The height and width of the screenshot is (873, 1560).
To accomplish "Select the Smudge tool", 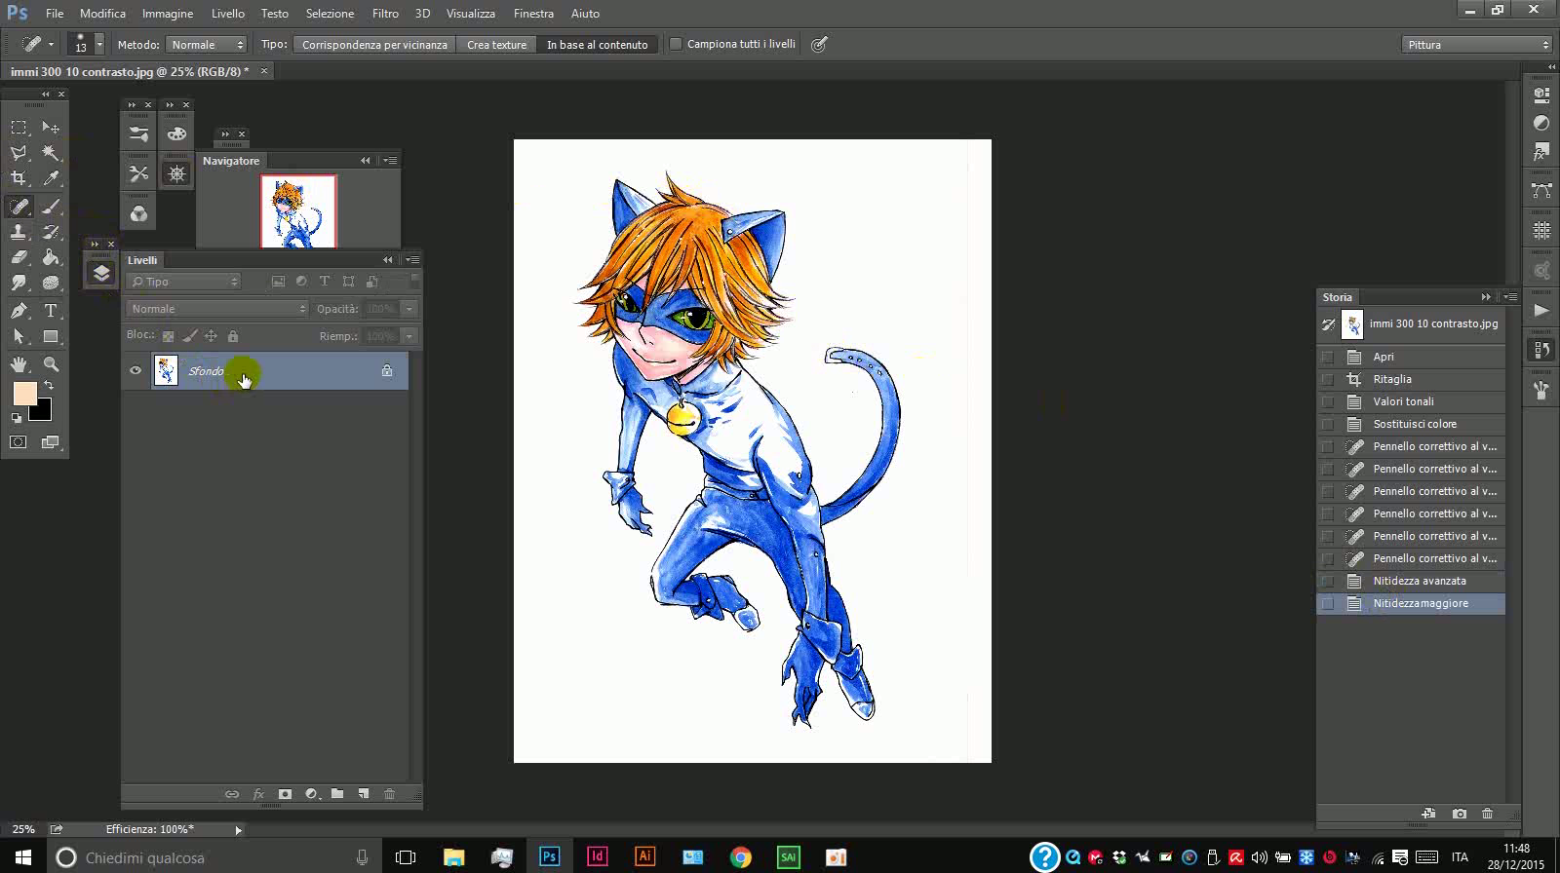I will [x=19, y=283].
